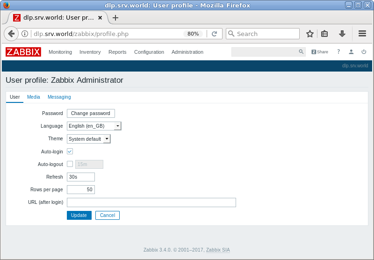The height and width of the screenshot is (260, 374).
Task: Click the Zabbix tab favicon
Action: click(17, 18)
